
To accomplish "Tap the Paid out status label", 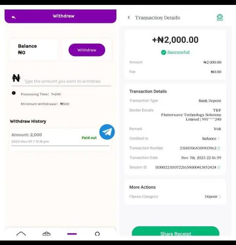I will [89, 138].
